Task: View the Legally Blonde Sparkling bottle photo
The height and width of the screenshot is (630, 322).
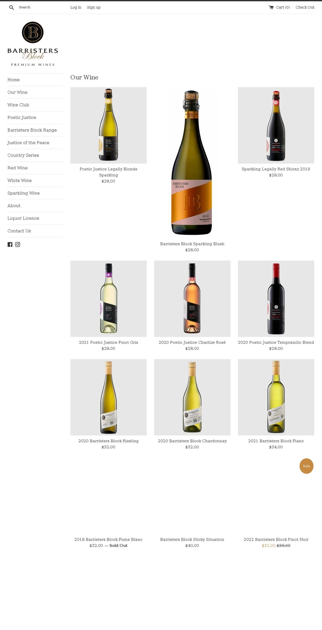Action: 108,125
